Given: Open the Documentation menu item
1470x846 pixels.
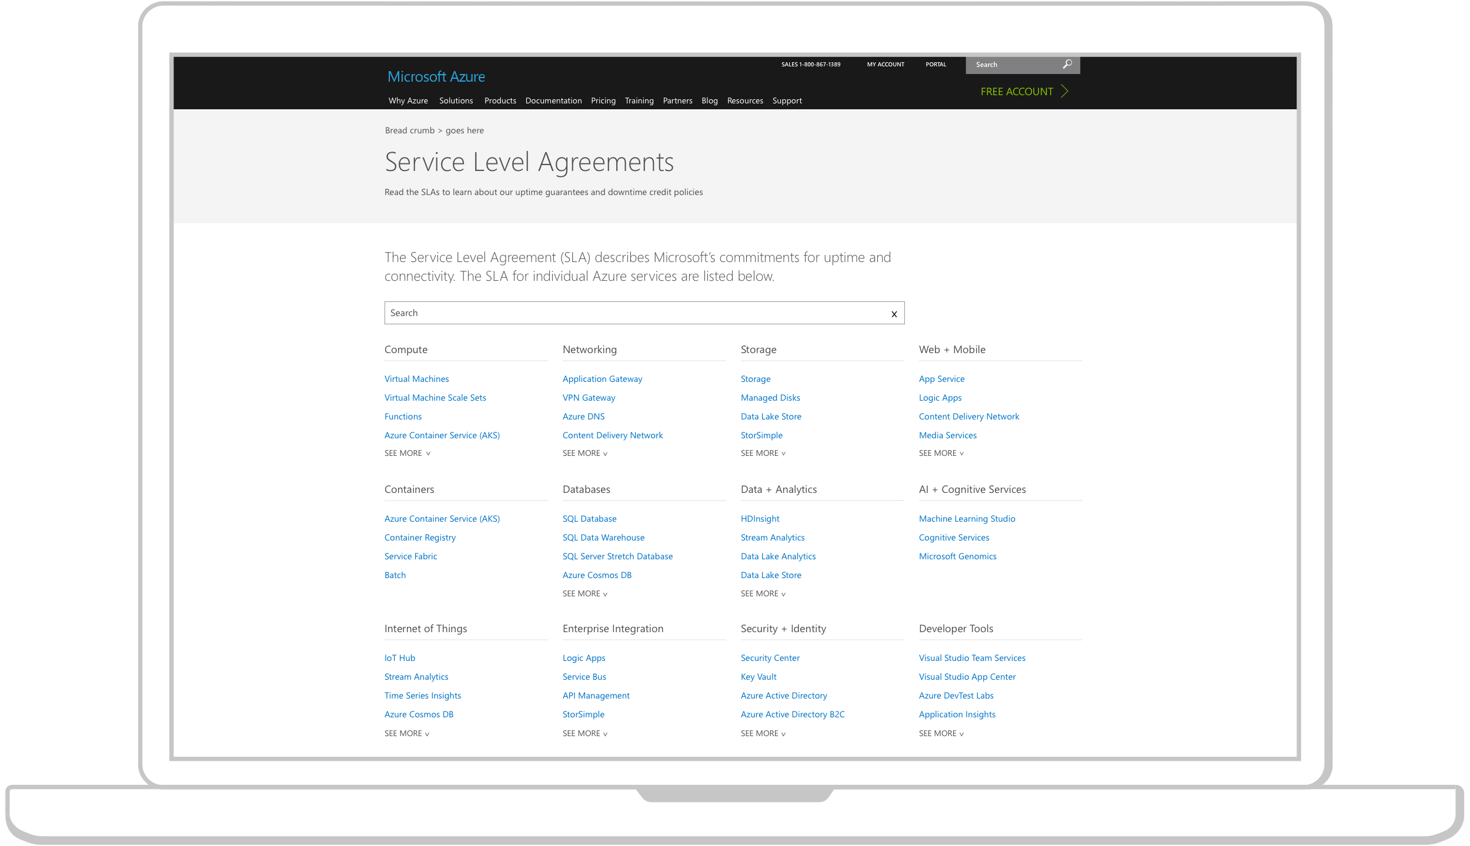Looking at the screenshot, I should [x=553, y=100].
